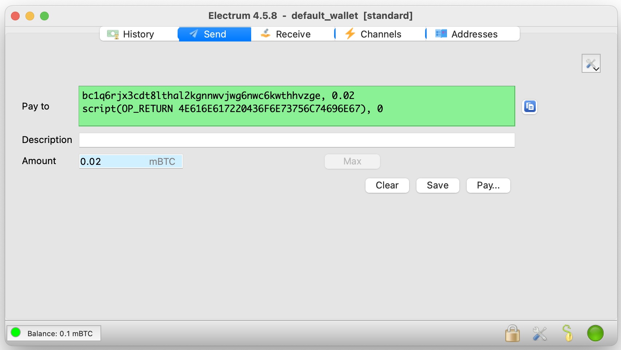Switch to the Channels tab
Screen dimensions: 621x350
pyautogui.click(x=380, y=34)
